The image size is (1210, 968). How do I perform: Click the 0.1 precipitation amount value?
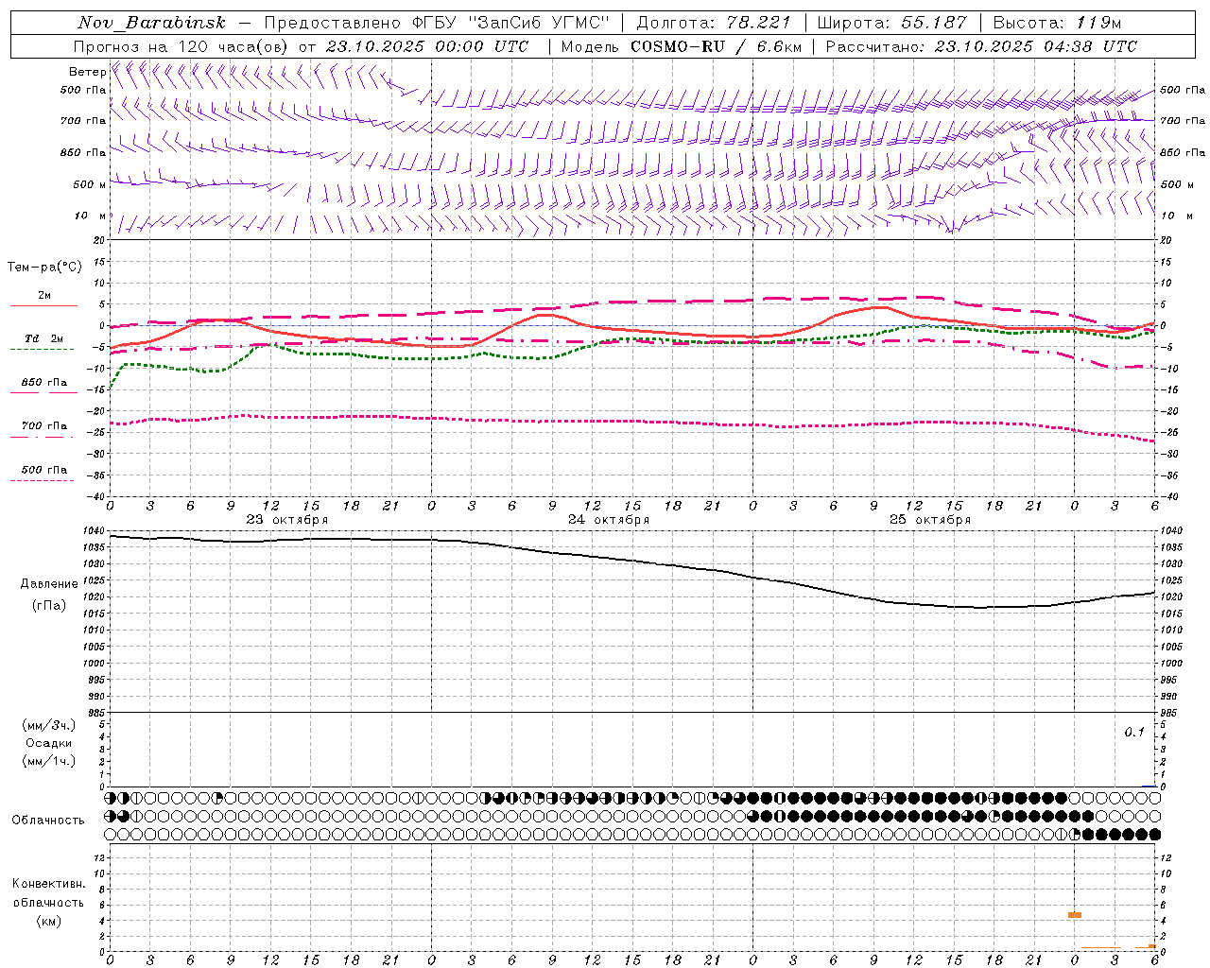point(1134,733)
